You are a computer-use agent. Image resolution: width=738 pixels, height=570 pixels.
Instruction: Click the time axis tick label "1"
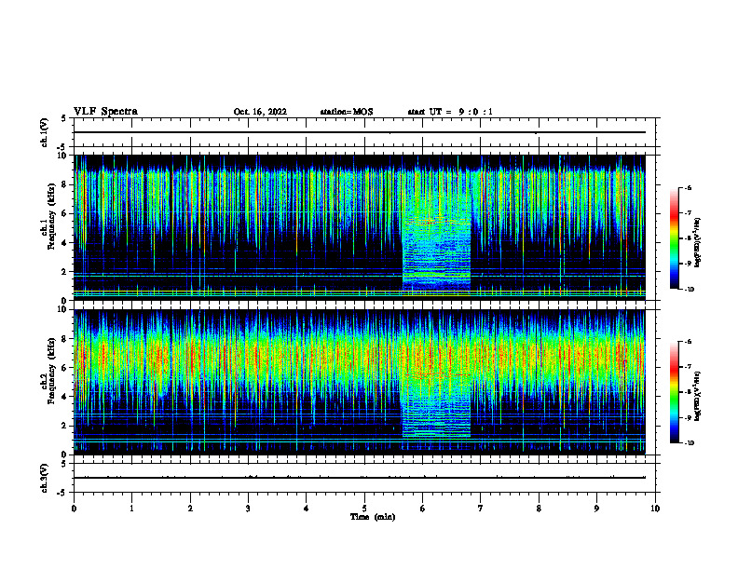tap(131, 509)
